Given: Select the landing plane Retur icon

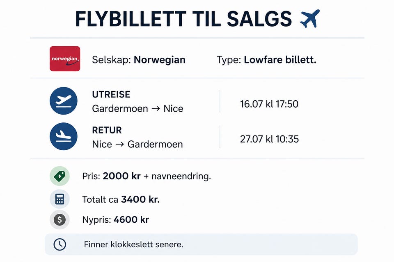Looking at the screenshot, I should [x=64, y=136].
